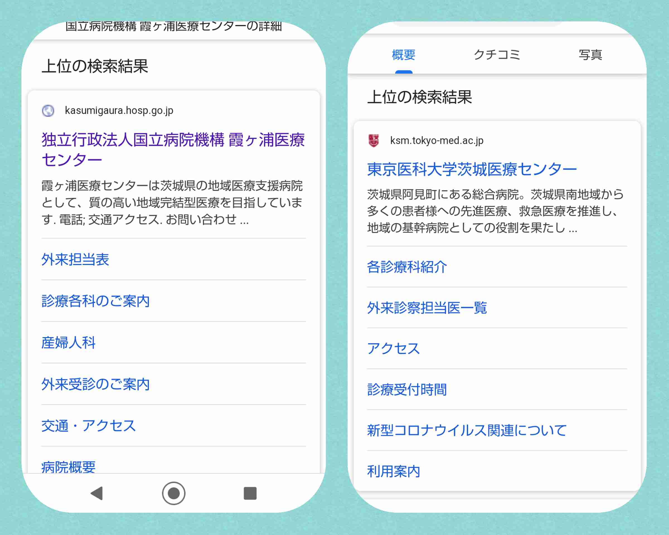
Task: Tap the Android recent apps square
Action: click(x=250, y=493)
